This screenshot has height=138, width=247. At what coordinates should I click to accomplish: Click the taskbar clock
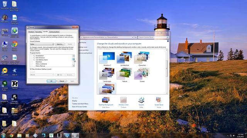click(x=240, y=135)
